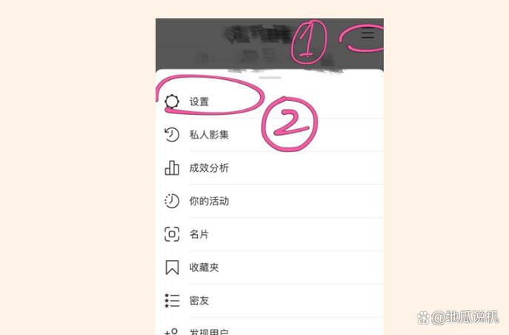Click the 发现用户 add person icon

point(172,331)
